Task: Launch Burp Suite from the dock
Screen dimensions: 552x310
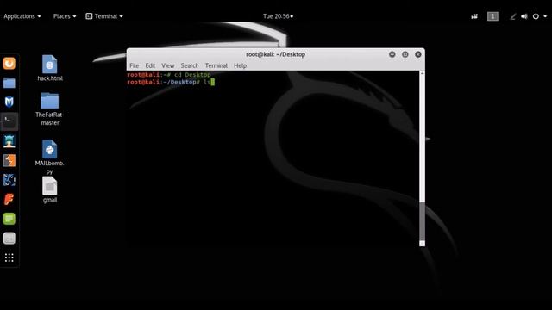Action: pyautogui.click(x=9, y=161)
